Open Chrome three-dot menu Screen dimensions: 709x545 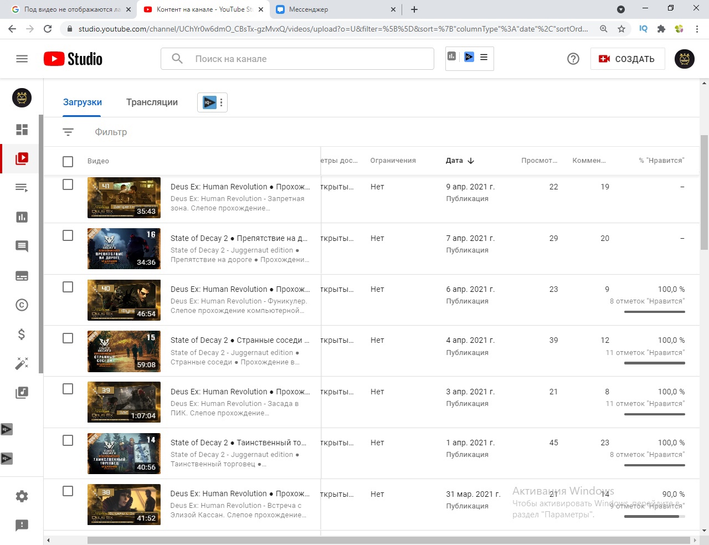[x=697, y=29]
